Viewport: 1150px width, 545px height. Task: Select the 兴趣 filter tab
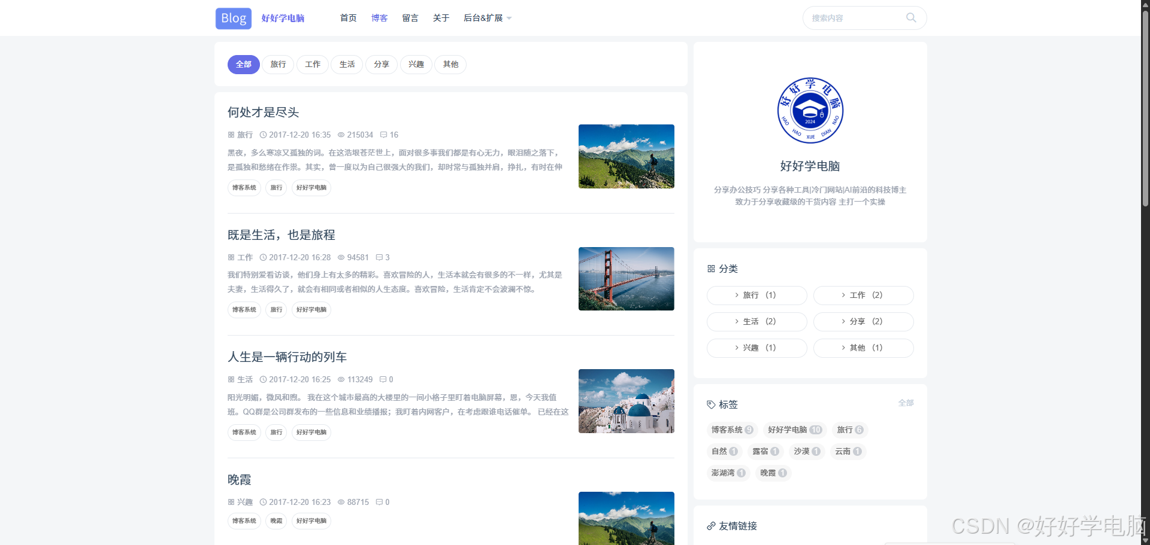pyautogui.click(x=416, y=65)
